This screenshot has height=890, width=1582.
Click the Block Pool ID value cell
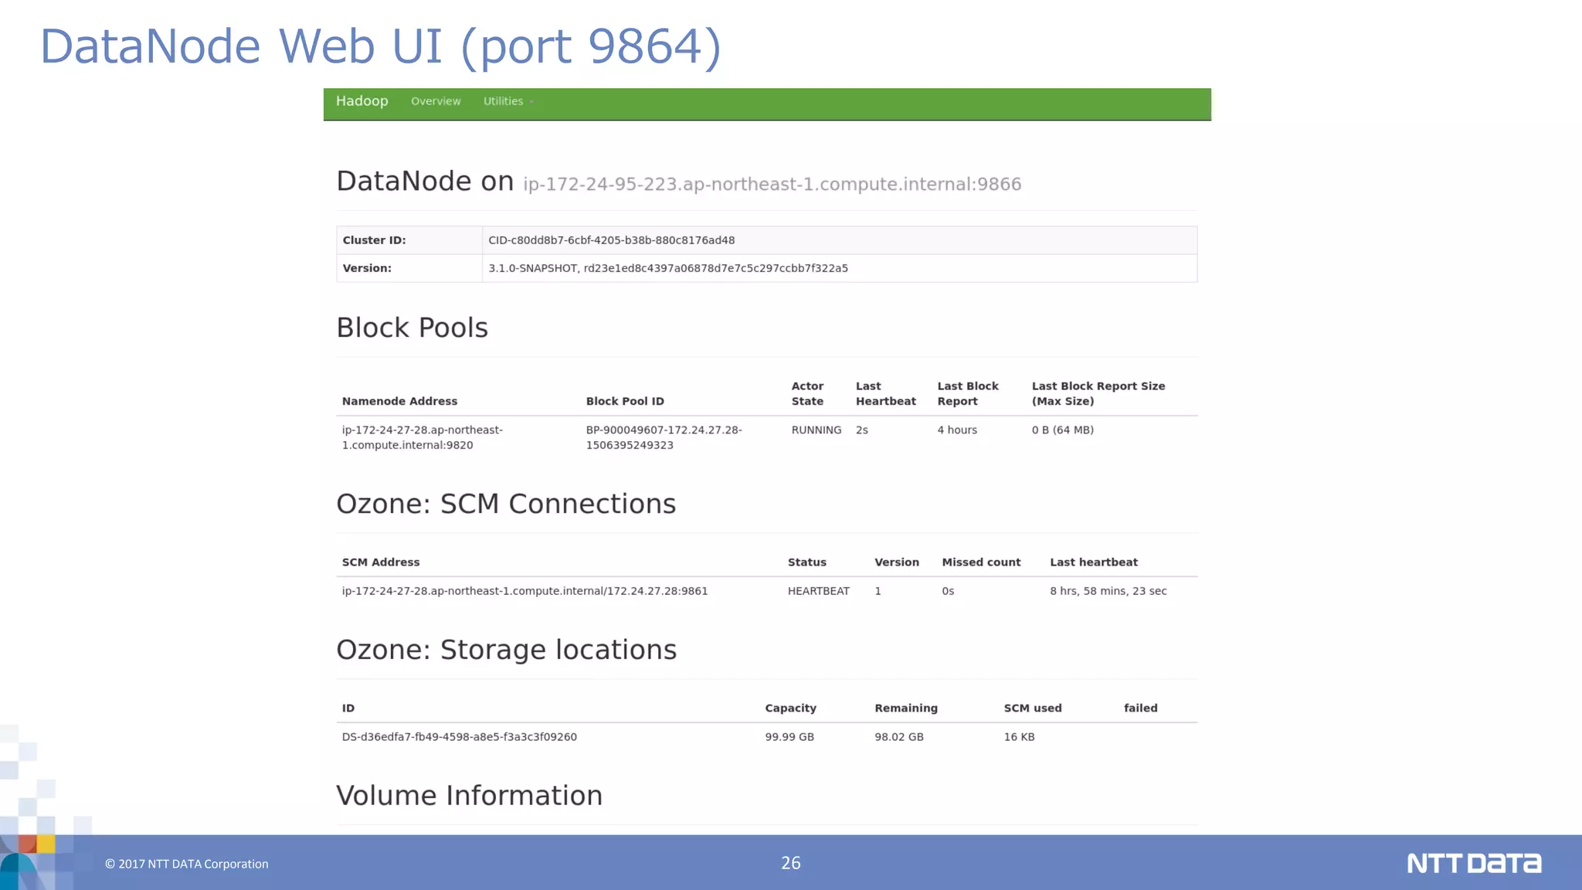(664, 437)
